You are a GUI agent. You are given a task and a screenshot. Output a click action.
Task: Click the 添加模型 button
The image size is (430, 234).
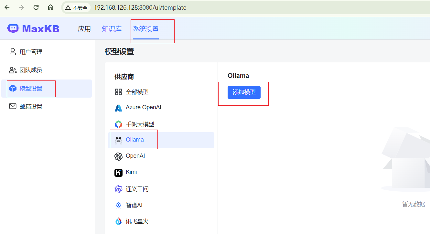click(x=244, y=92)
